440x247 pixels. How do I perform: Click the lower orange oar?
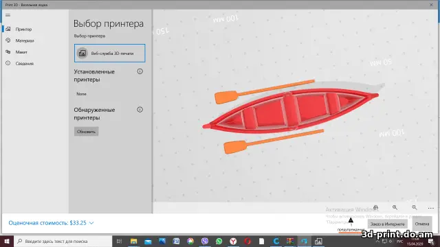[x=274, y=141]
